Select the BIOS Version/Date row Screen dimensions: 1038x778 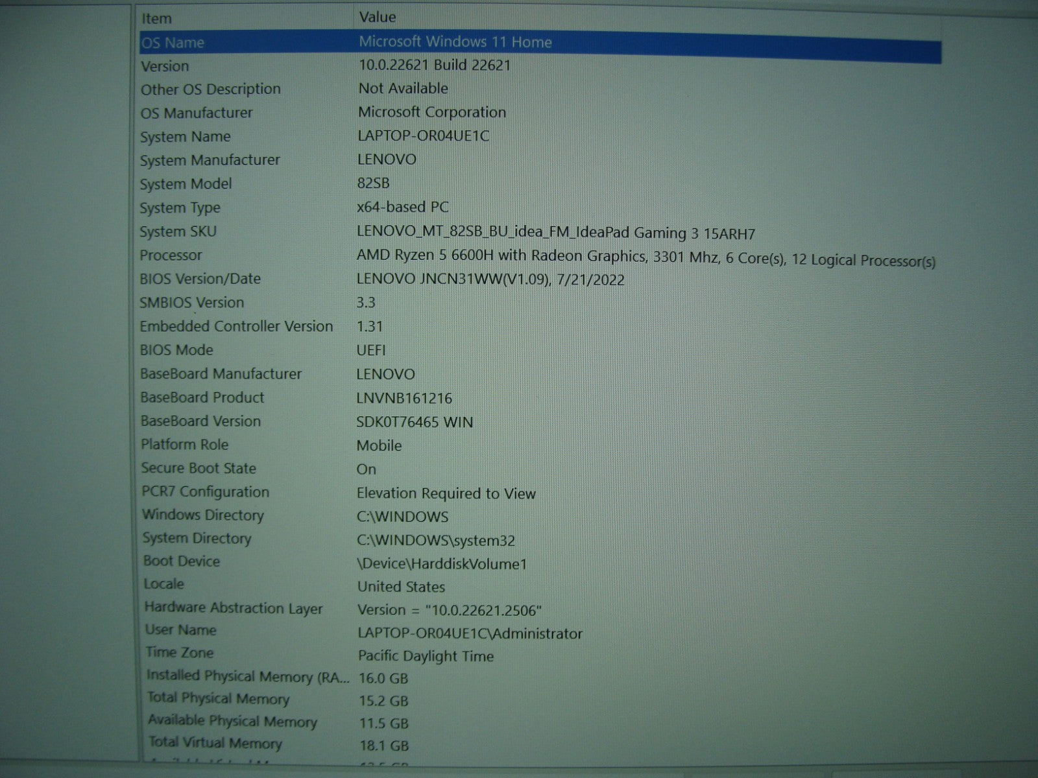(x=200, y=279)
